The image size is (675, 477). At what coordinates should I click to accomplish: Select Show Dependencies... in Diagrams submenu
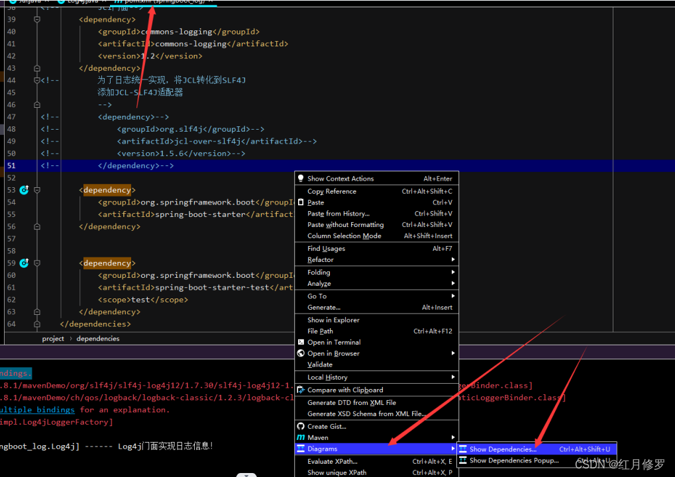[x=537, y=449]
